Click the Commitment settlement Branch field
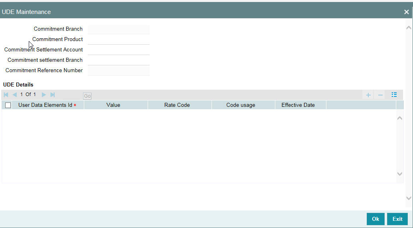The height and width of the screenshot is (228, 413). pyautogui.click(x=119, y=61)
